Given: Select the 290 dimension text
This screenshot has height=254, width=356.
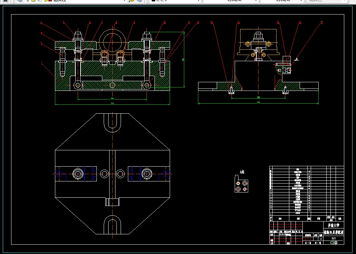Looking at the screenshot, I should [259, 103].
